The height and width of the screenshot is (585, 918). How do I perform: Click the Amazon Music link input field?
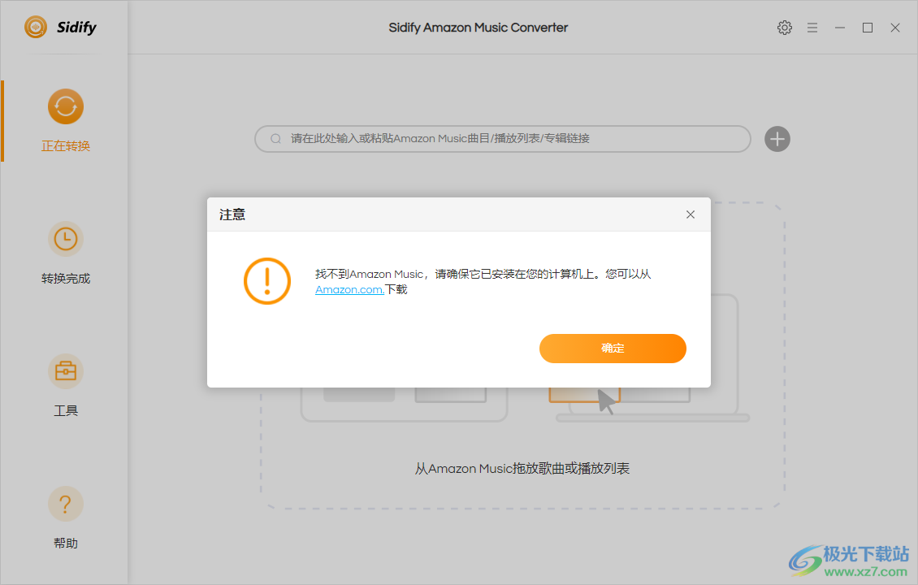click(502, 139)
